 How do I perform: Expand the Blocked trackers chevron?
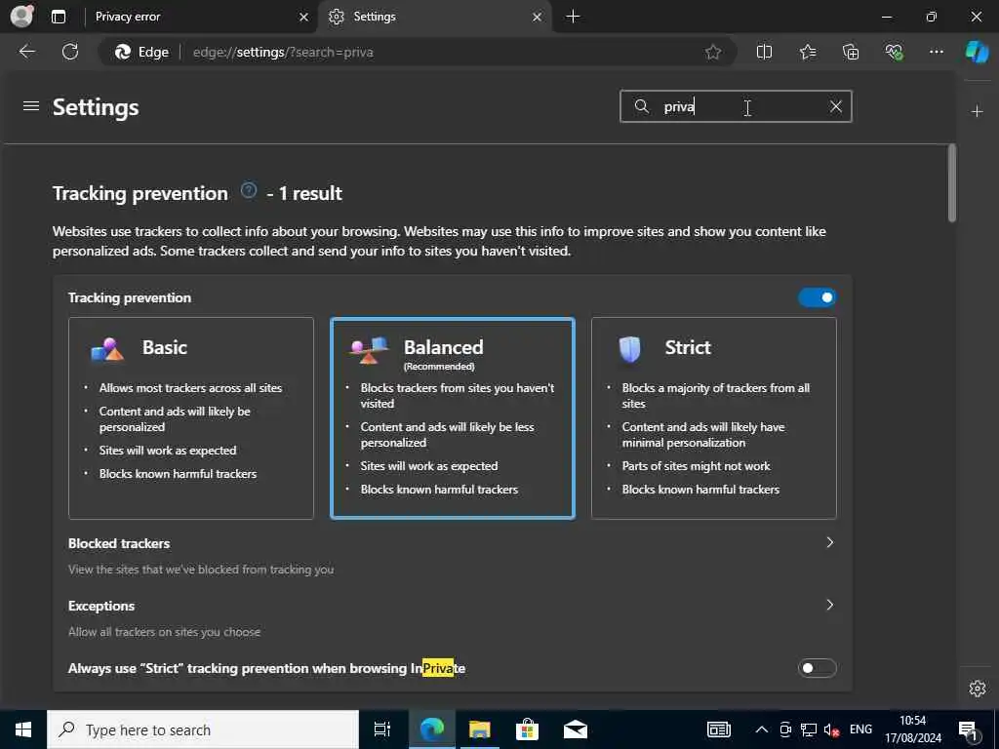point(829,542)
